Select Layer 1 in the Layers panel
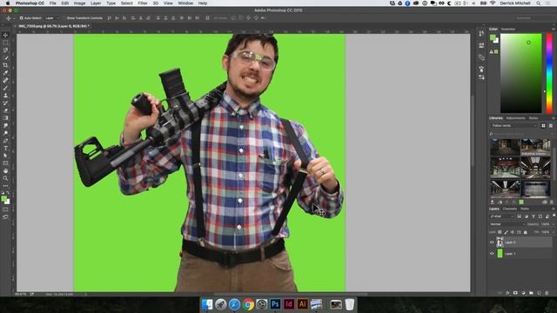This screenshot has width=557, height=313. point(520,253)
